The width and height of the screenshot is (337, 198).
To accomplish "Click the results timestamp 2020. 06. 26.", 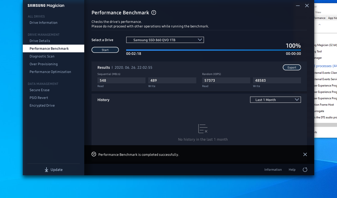I will (x=133, y=67).
